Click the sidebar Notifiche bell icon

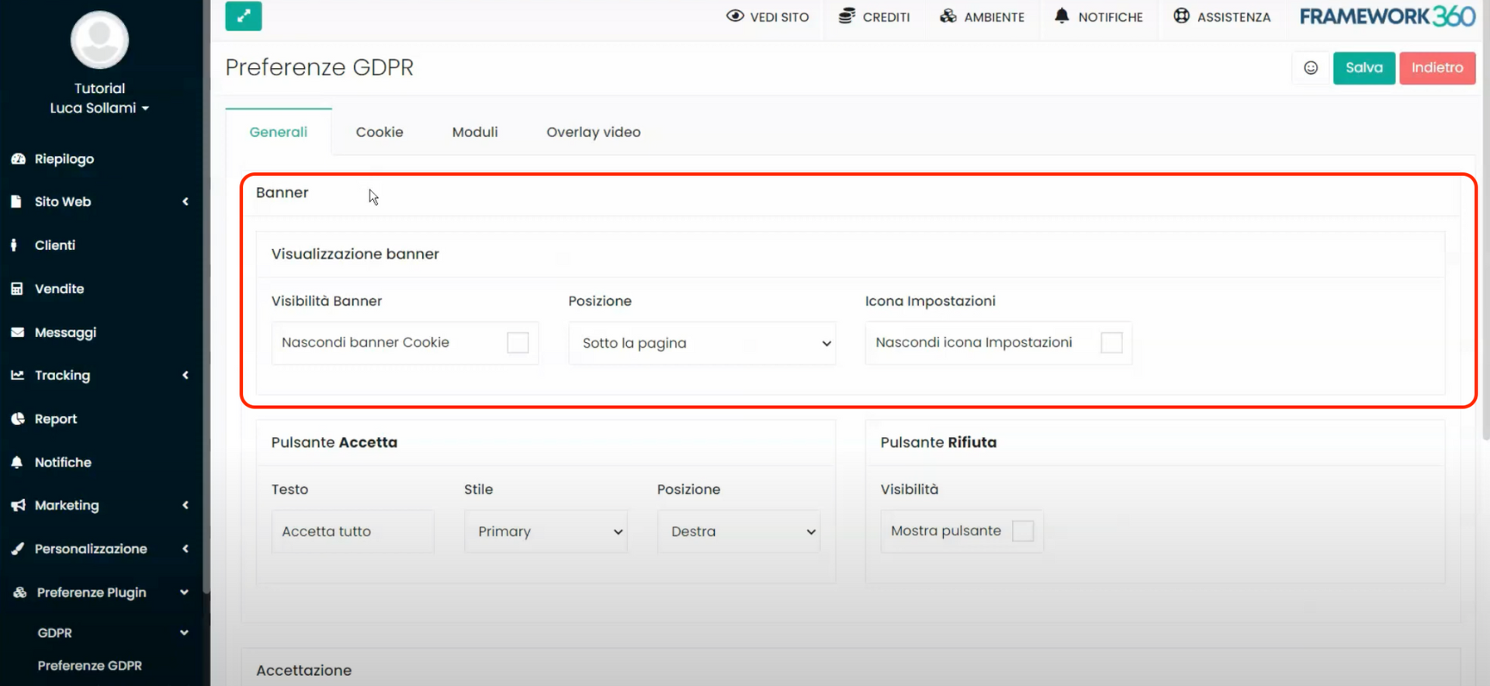point(17,463)
